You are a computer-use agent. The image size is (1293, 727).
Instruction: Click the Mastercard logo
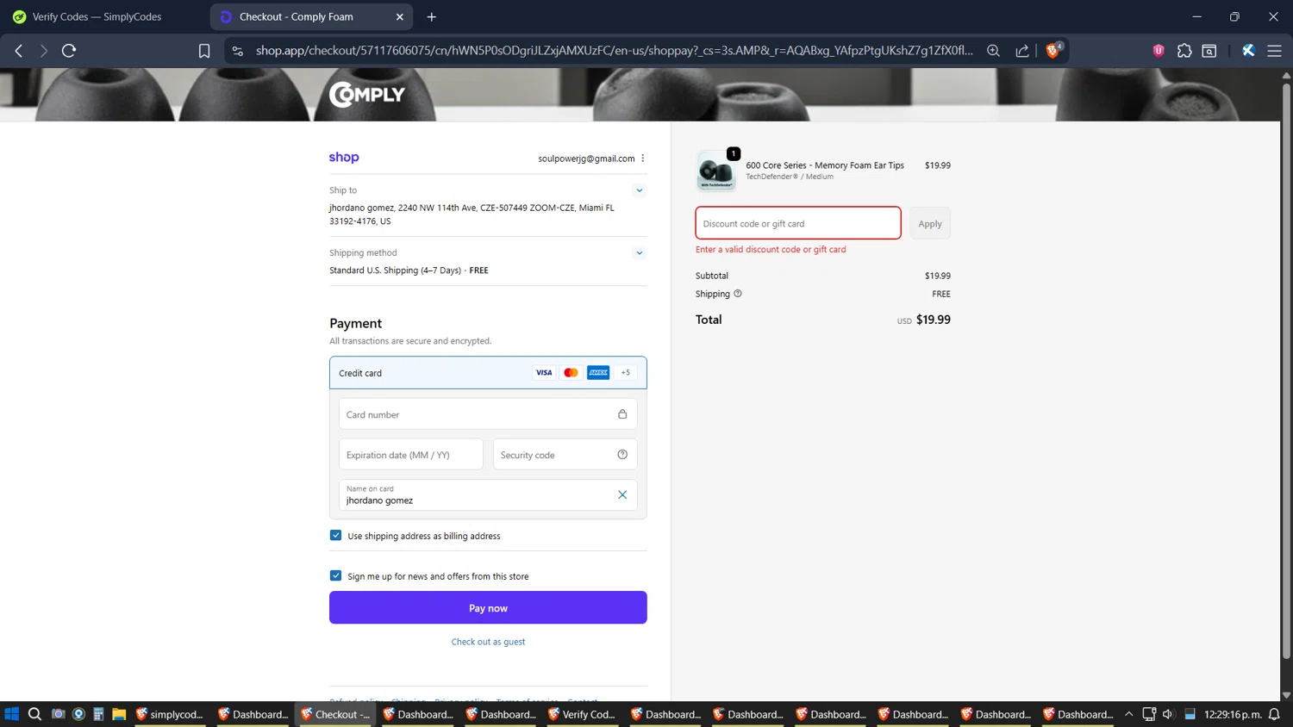tap(571, 373)
